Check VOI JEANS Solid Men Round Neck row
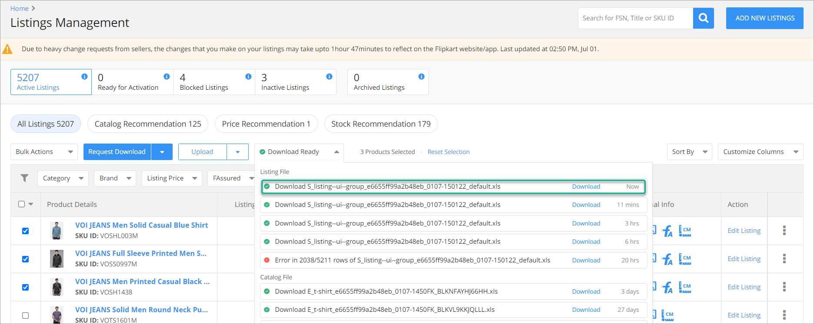 click(x=25, y=315)
